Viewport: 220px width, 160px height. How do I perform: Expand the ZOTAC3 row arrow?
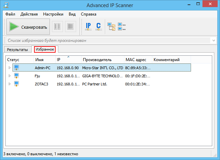10,84
